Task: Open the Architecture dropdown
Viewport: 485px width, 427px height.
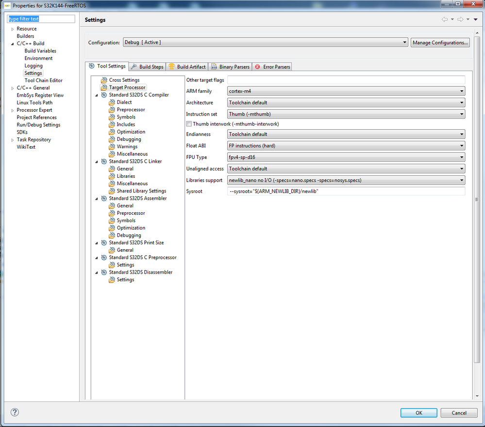Action: click(x=346, y=102)
